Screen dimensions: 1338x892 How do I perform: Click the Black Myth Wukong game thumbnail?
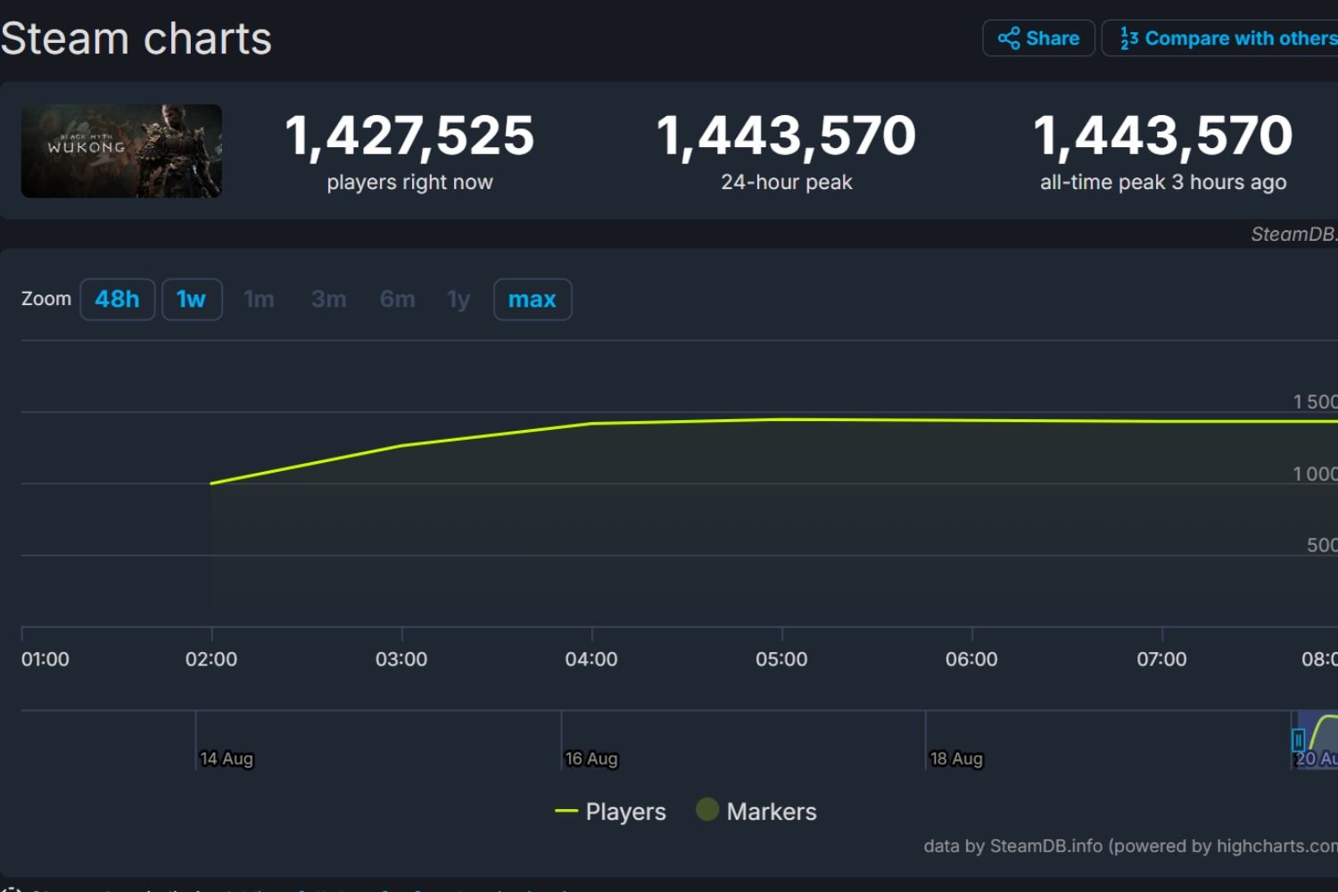[x=121, y=151]
